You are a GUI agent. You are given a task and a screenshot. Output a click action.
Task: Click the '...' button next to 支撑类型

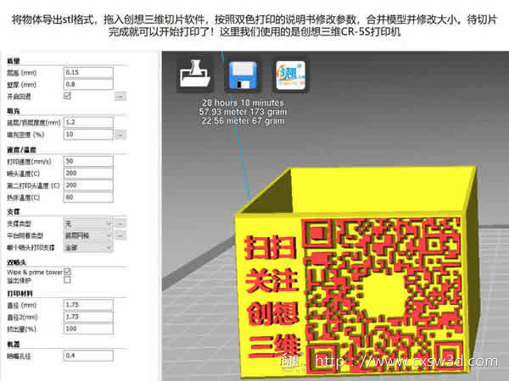(x=120, y=224)
